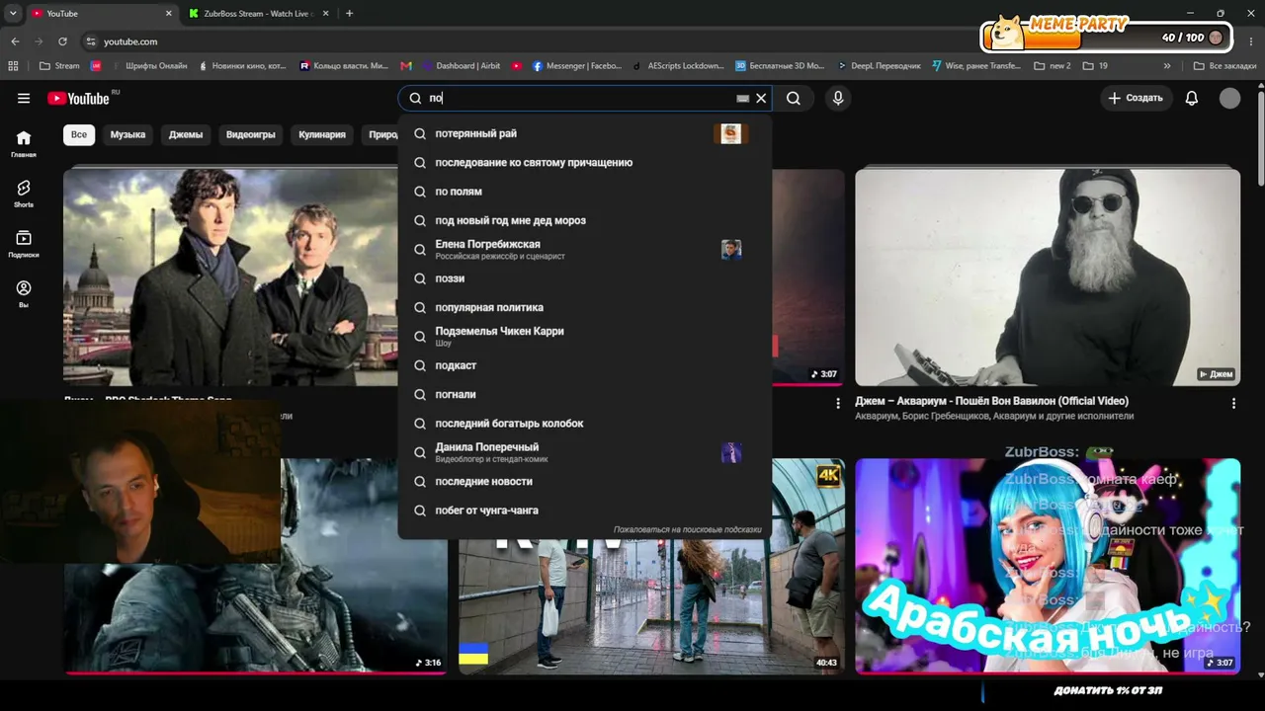The width and height of the screenshot is (1265, 711).
Task: Open the on-screen keyboard in the search box
Action: 743,99
